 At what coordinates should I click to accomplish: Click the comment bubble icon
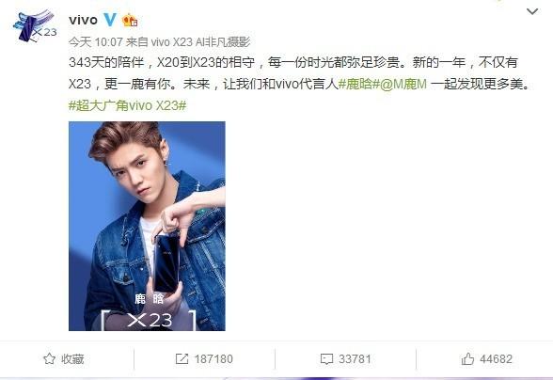(326, 359)
